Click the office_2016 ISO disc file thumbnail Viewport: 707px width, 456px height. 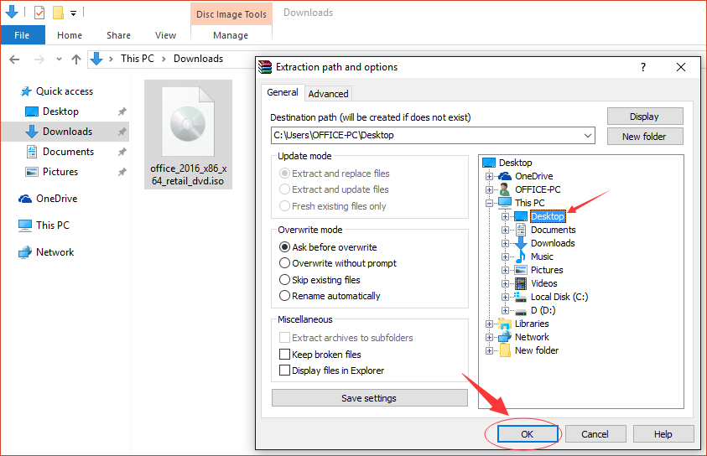point(188,126)
